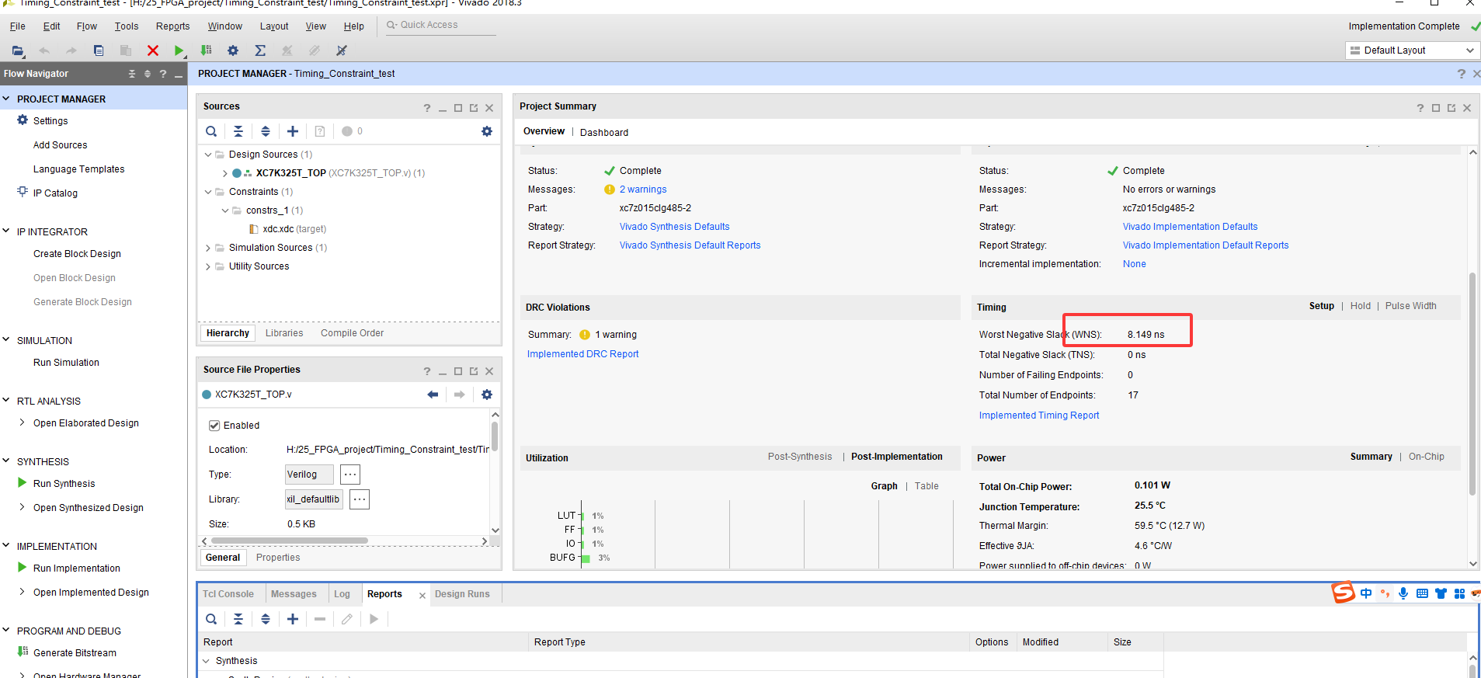Screen dimensions: 1481x678
Task: Collapse all in Reports panel toolbar
Action: (x=238, y=619)
